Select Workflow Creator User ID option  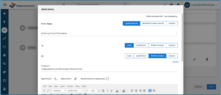point(153,23)
